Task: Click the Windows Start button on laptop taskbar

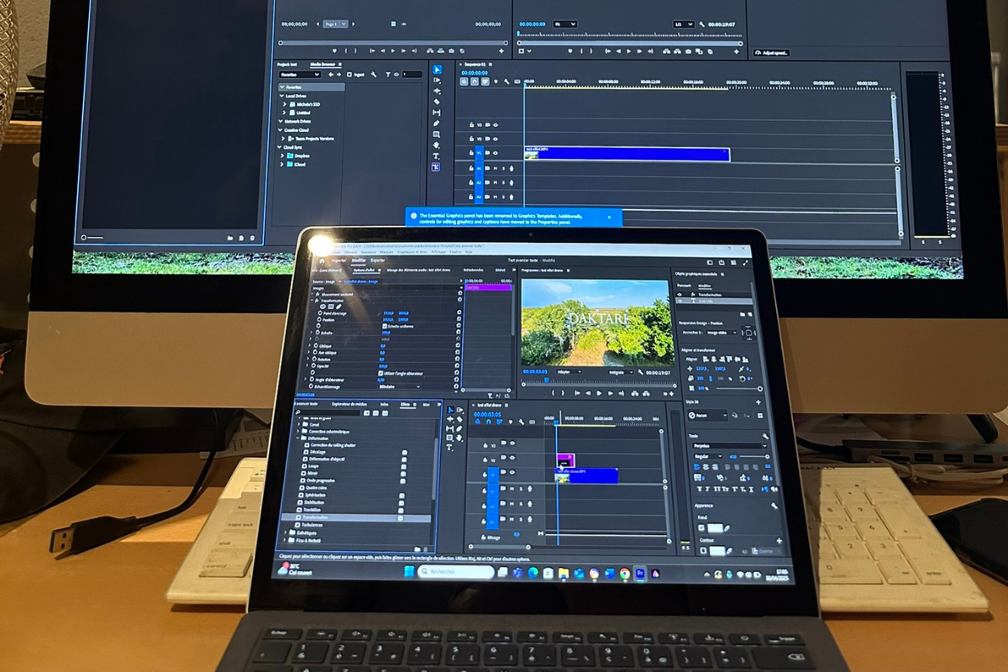Action: click(409, 572)
